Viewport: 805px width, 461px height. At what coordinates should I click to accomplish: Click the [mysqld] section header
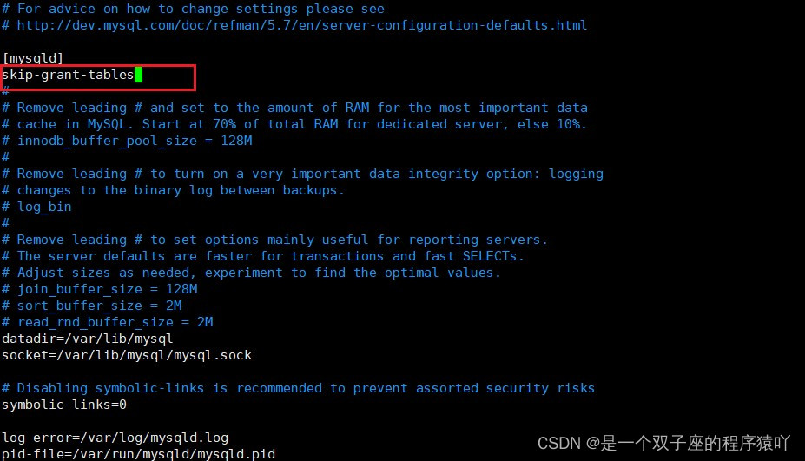point(32,58)
